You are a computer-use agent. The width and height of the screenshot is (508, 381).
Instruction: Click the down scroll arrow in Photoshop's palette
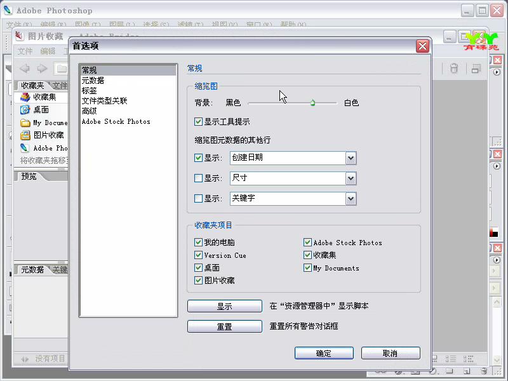pyautogui.click(x=497, y=359)
